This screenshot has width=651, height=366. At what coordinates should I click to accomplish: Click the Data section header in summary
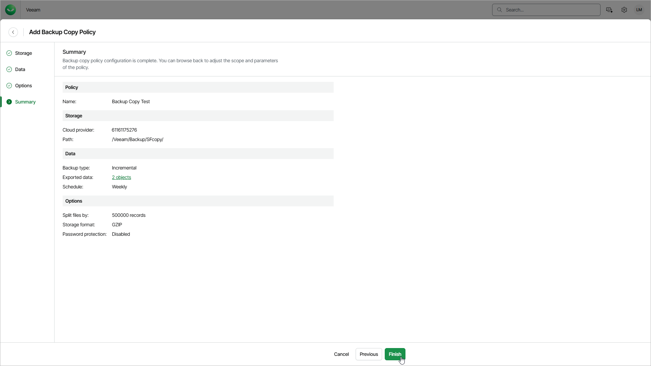click(x=198, y=154)
